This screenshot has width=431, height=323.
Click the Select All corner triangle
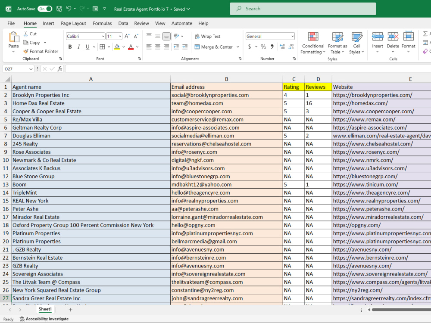tap(8, 79)
